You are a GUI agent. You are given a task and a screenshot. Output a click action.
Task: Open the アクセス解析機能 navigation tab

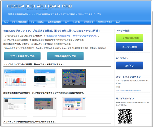point(19,22)
